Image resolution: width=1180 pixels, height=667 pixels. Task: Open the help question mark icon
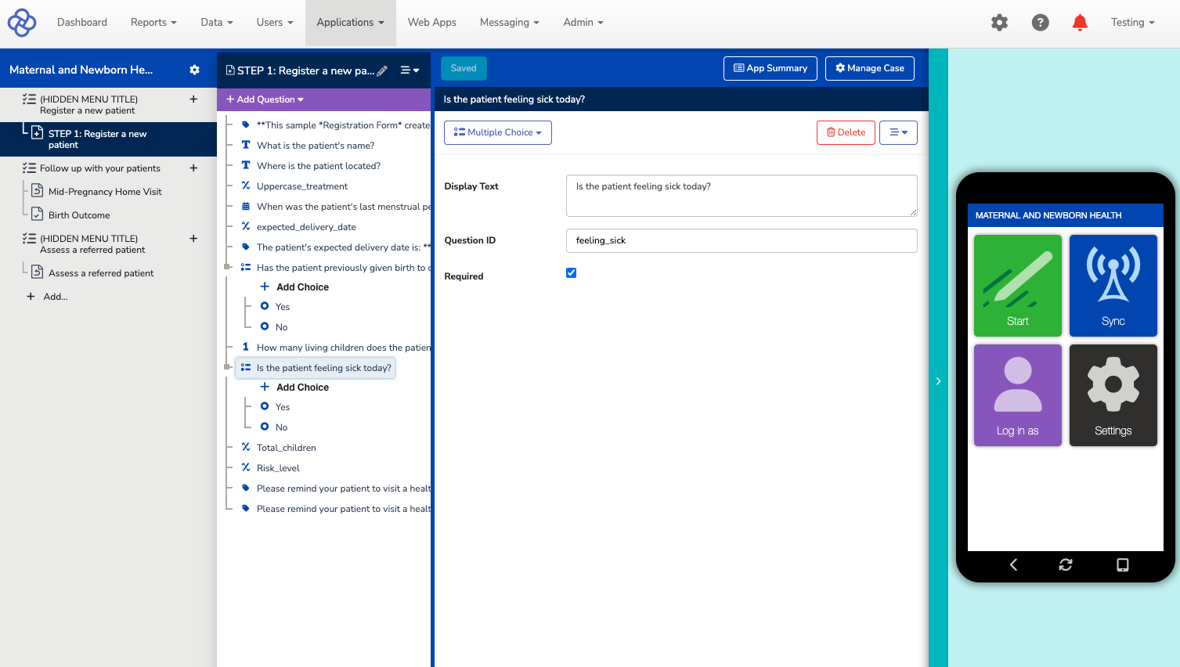tap(1040, 23)
